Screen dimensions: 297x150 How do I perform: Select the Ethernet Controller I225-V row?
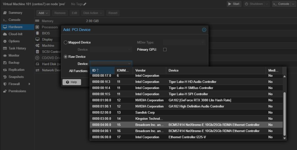(x=186, y=137)
